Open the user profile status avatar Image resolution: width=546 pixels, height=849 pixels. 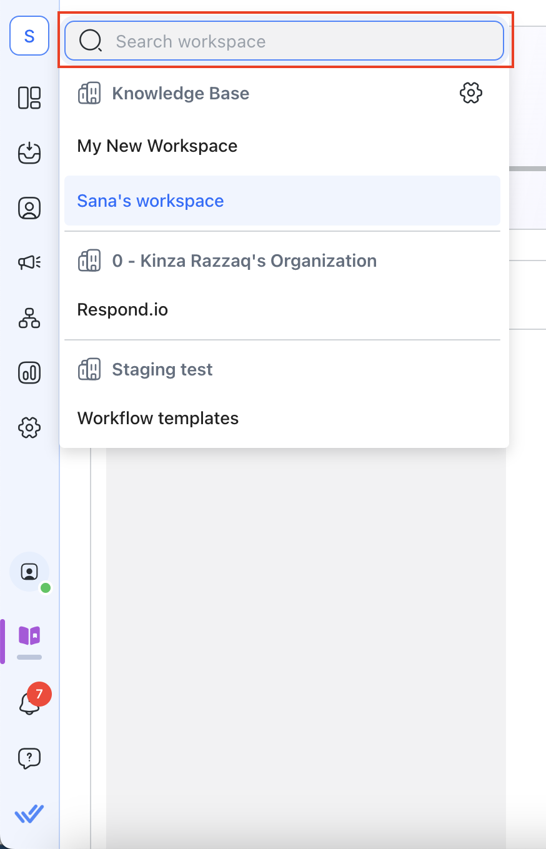pos(29,572)
